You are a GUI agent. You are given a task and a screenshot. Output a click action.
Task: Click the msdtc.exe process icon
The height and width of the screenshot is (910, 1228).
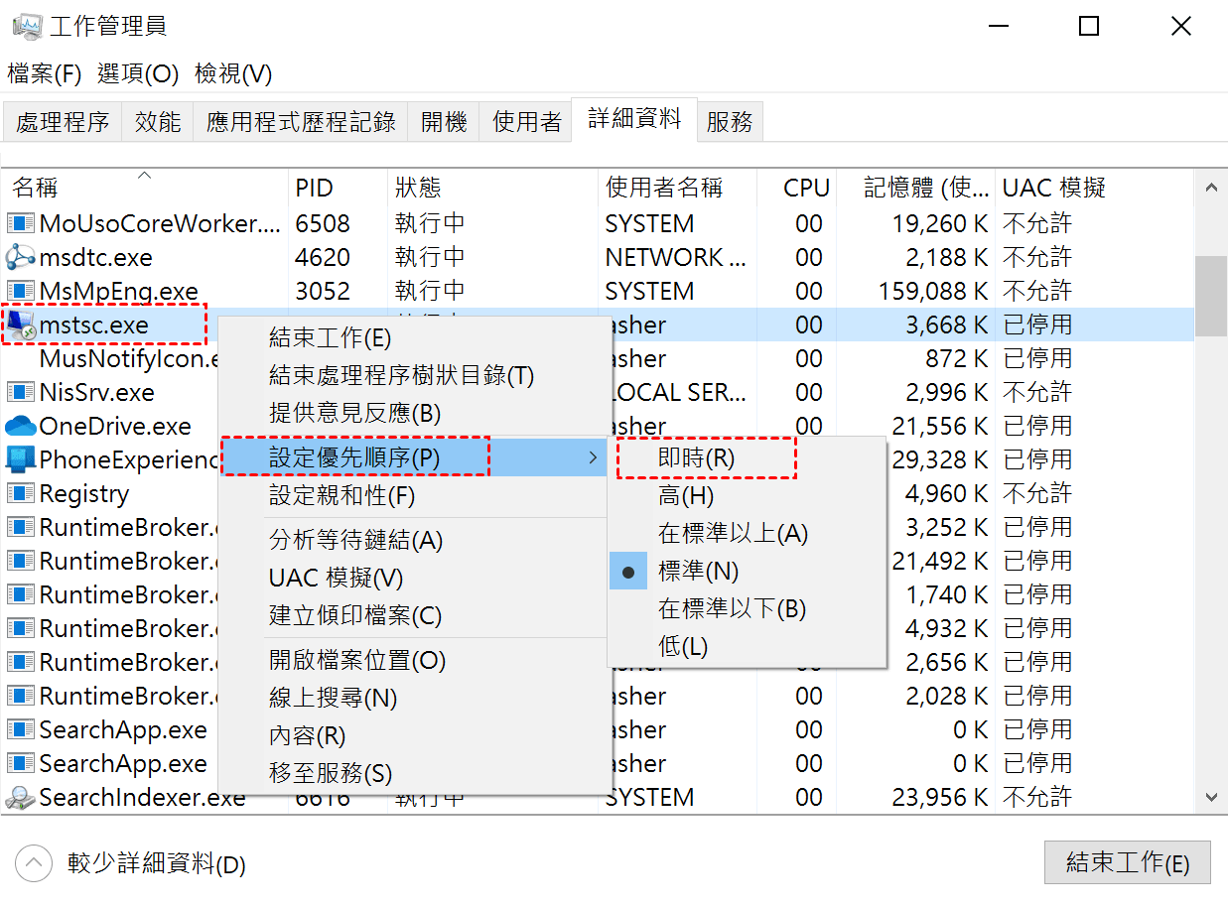pos(21,257)
